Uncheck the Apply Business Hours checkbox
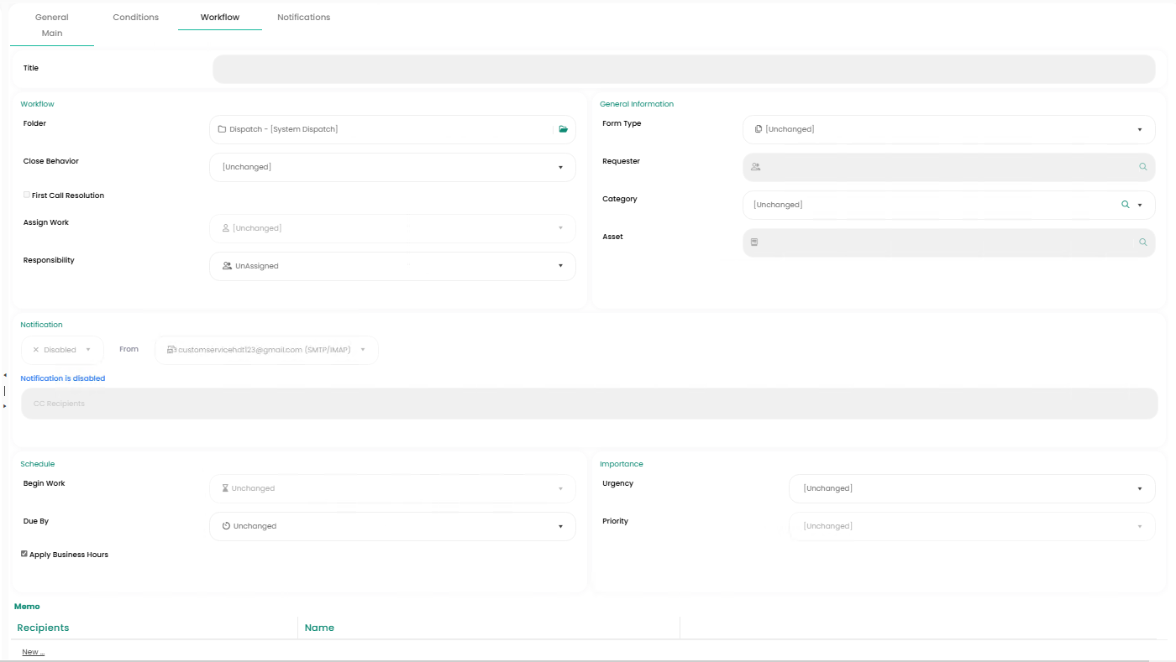 pyautogui.click(x=24, y=554)
